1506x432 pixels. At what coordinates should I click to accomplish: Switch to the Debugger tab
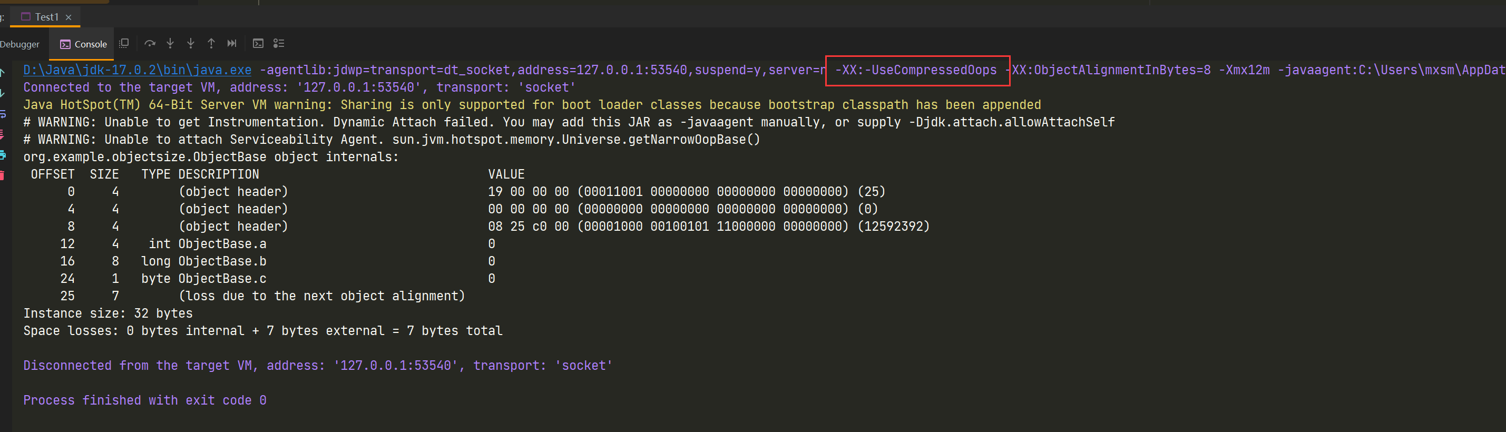click(x=20, y=44)
